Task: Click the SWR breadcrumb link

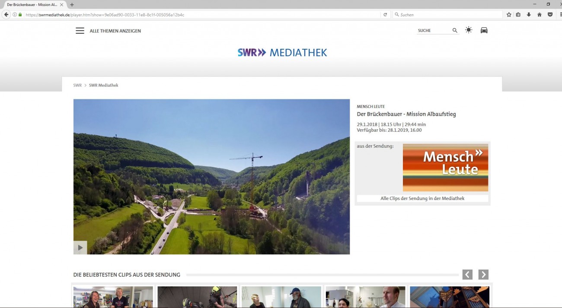Action: pyautogui.click(x=77, y=86)
